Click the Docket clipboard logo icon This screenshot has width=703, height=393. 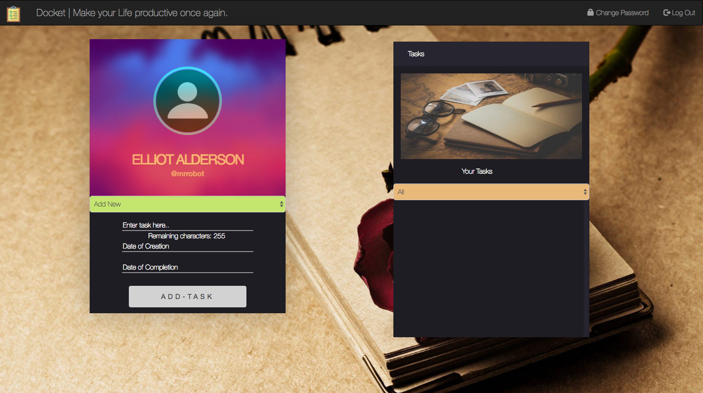[x=14, y=14]
